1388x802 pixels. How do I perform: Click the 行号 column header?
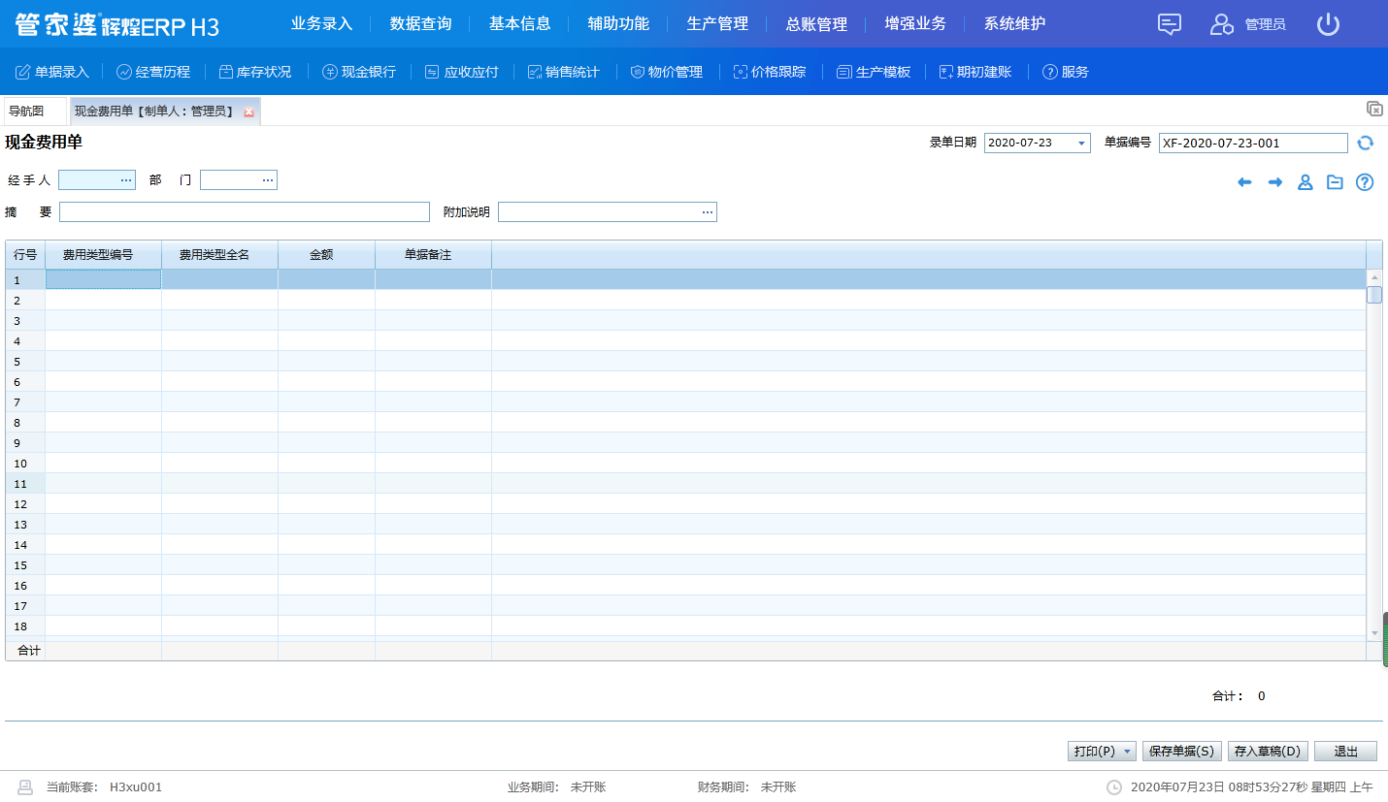[x=25, y=255]
